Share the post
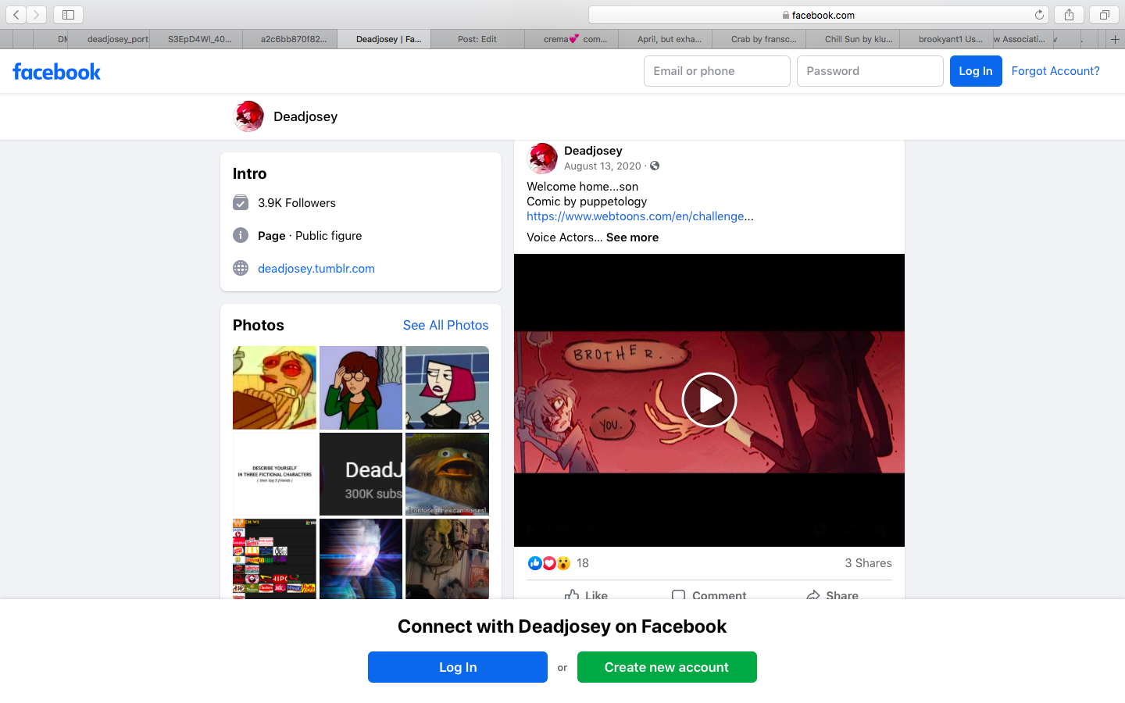Image resolution: width=1125 pixels, height=703 pixels. (x=832, y=594)
